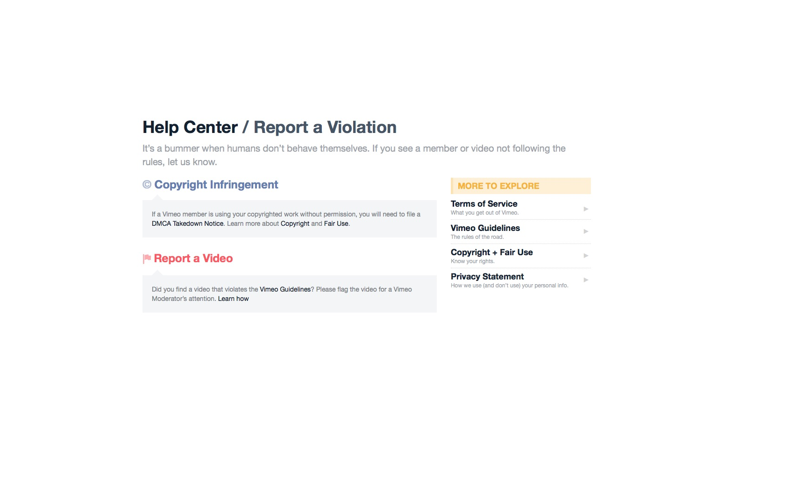The height and width of the screenshot is (481, 796).
Task: Click the red flag icon
Action: coord(147,258)
